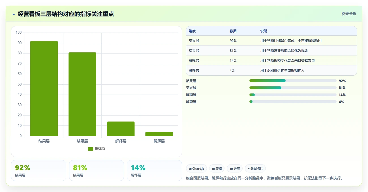This screenshot has height=192, width=368.
Task: Click the title 经营看板三层结构对应的指标关注重点
Action: (x=66, y=14)
